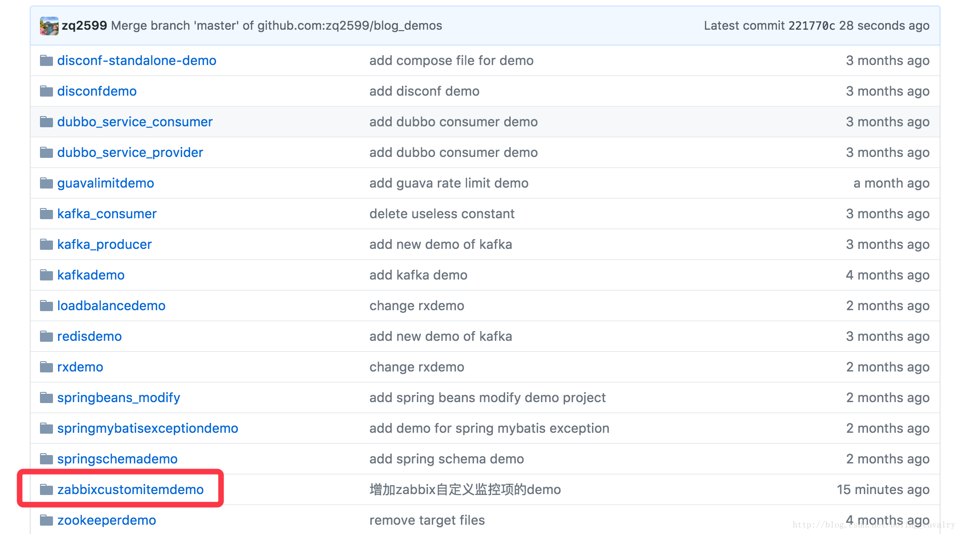Open commit 'delete useless constant'
The width and height of the screenshot is (961, 534).
pos(441,214)
